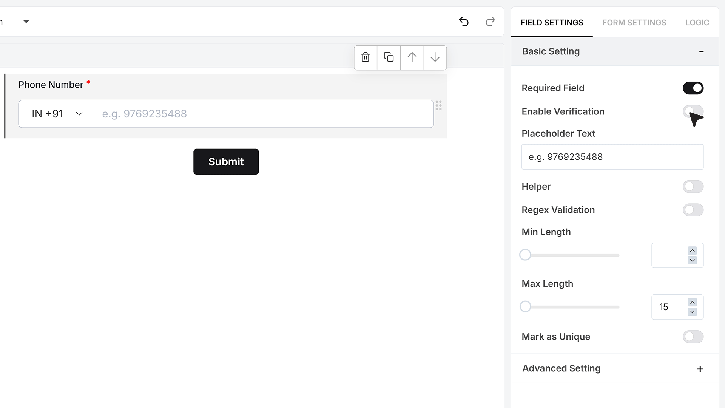Click the Min Length slider handle

point(525,255)
